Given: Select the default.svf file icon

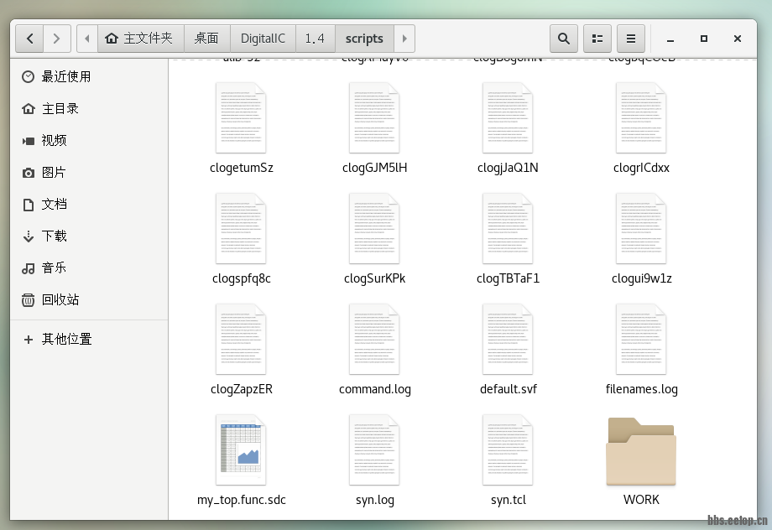Looking at the screenshot, I should (508, 339).
